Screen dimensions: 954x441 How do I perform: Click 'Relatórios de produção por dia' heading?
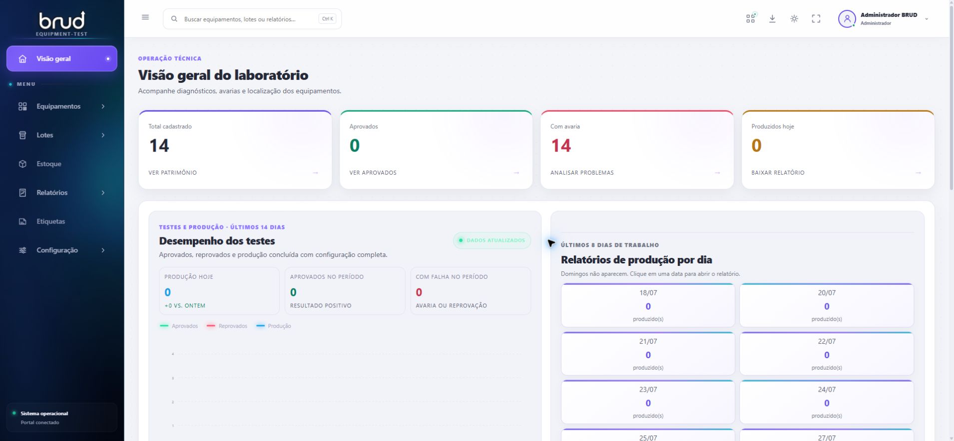click(x=636, y=260)
